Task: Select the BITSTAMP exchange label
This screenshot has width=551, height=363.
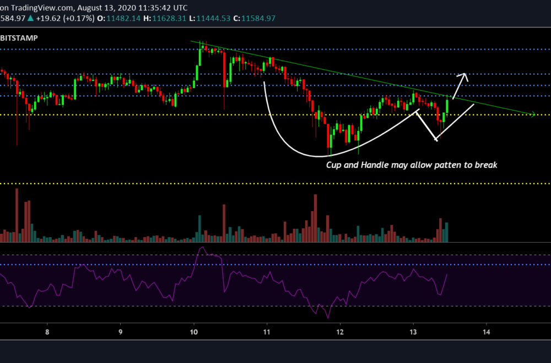Action: 19,38
